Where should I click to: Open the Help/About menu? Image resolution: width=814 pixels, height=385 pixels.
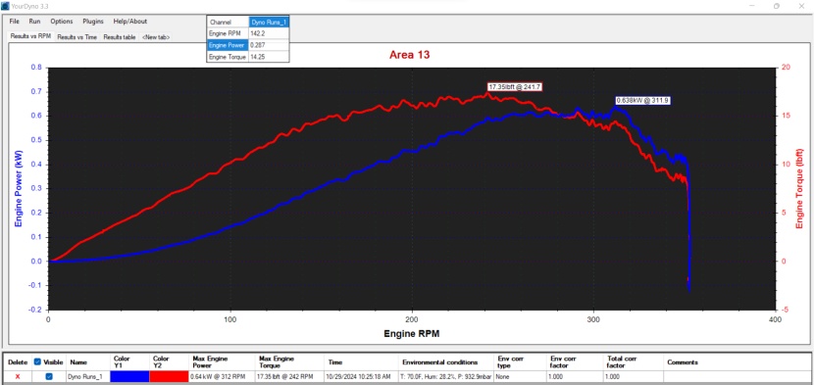coord(129,22)
